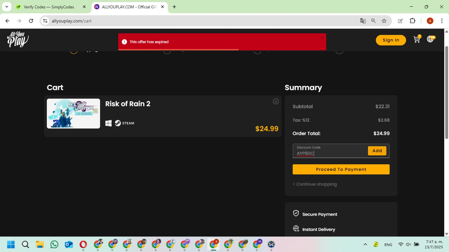Screen dimensions: 449x252
Task: Go forward in browser history
Action: [x=19, y=21]
